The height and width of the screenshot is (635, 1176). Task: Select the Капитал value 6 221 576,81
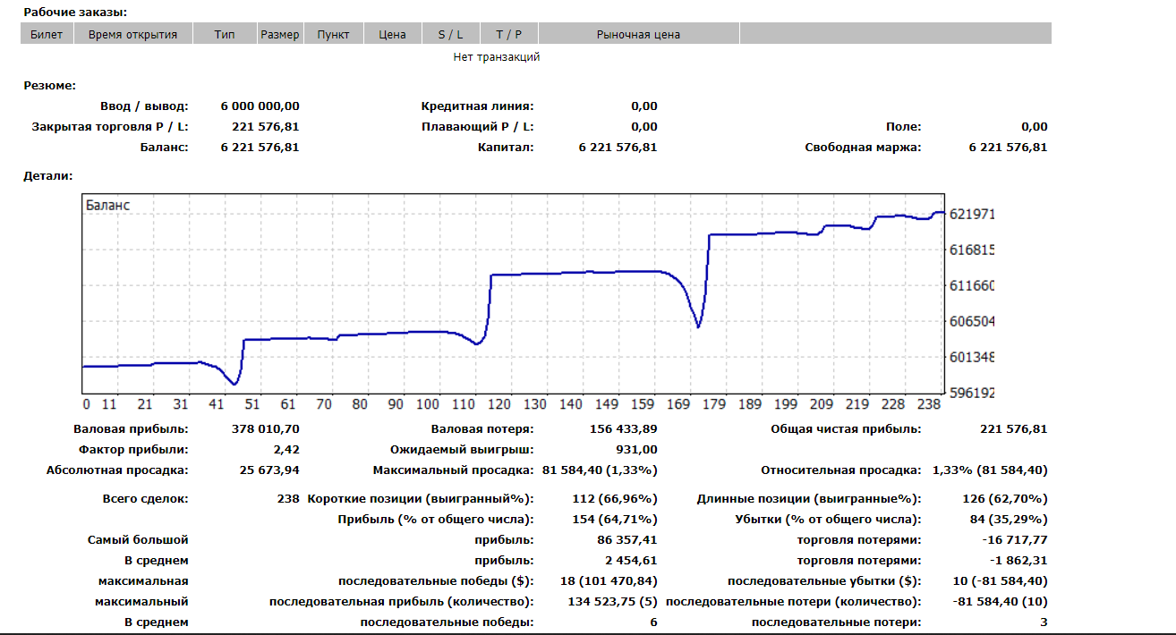618,148
